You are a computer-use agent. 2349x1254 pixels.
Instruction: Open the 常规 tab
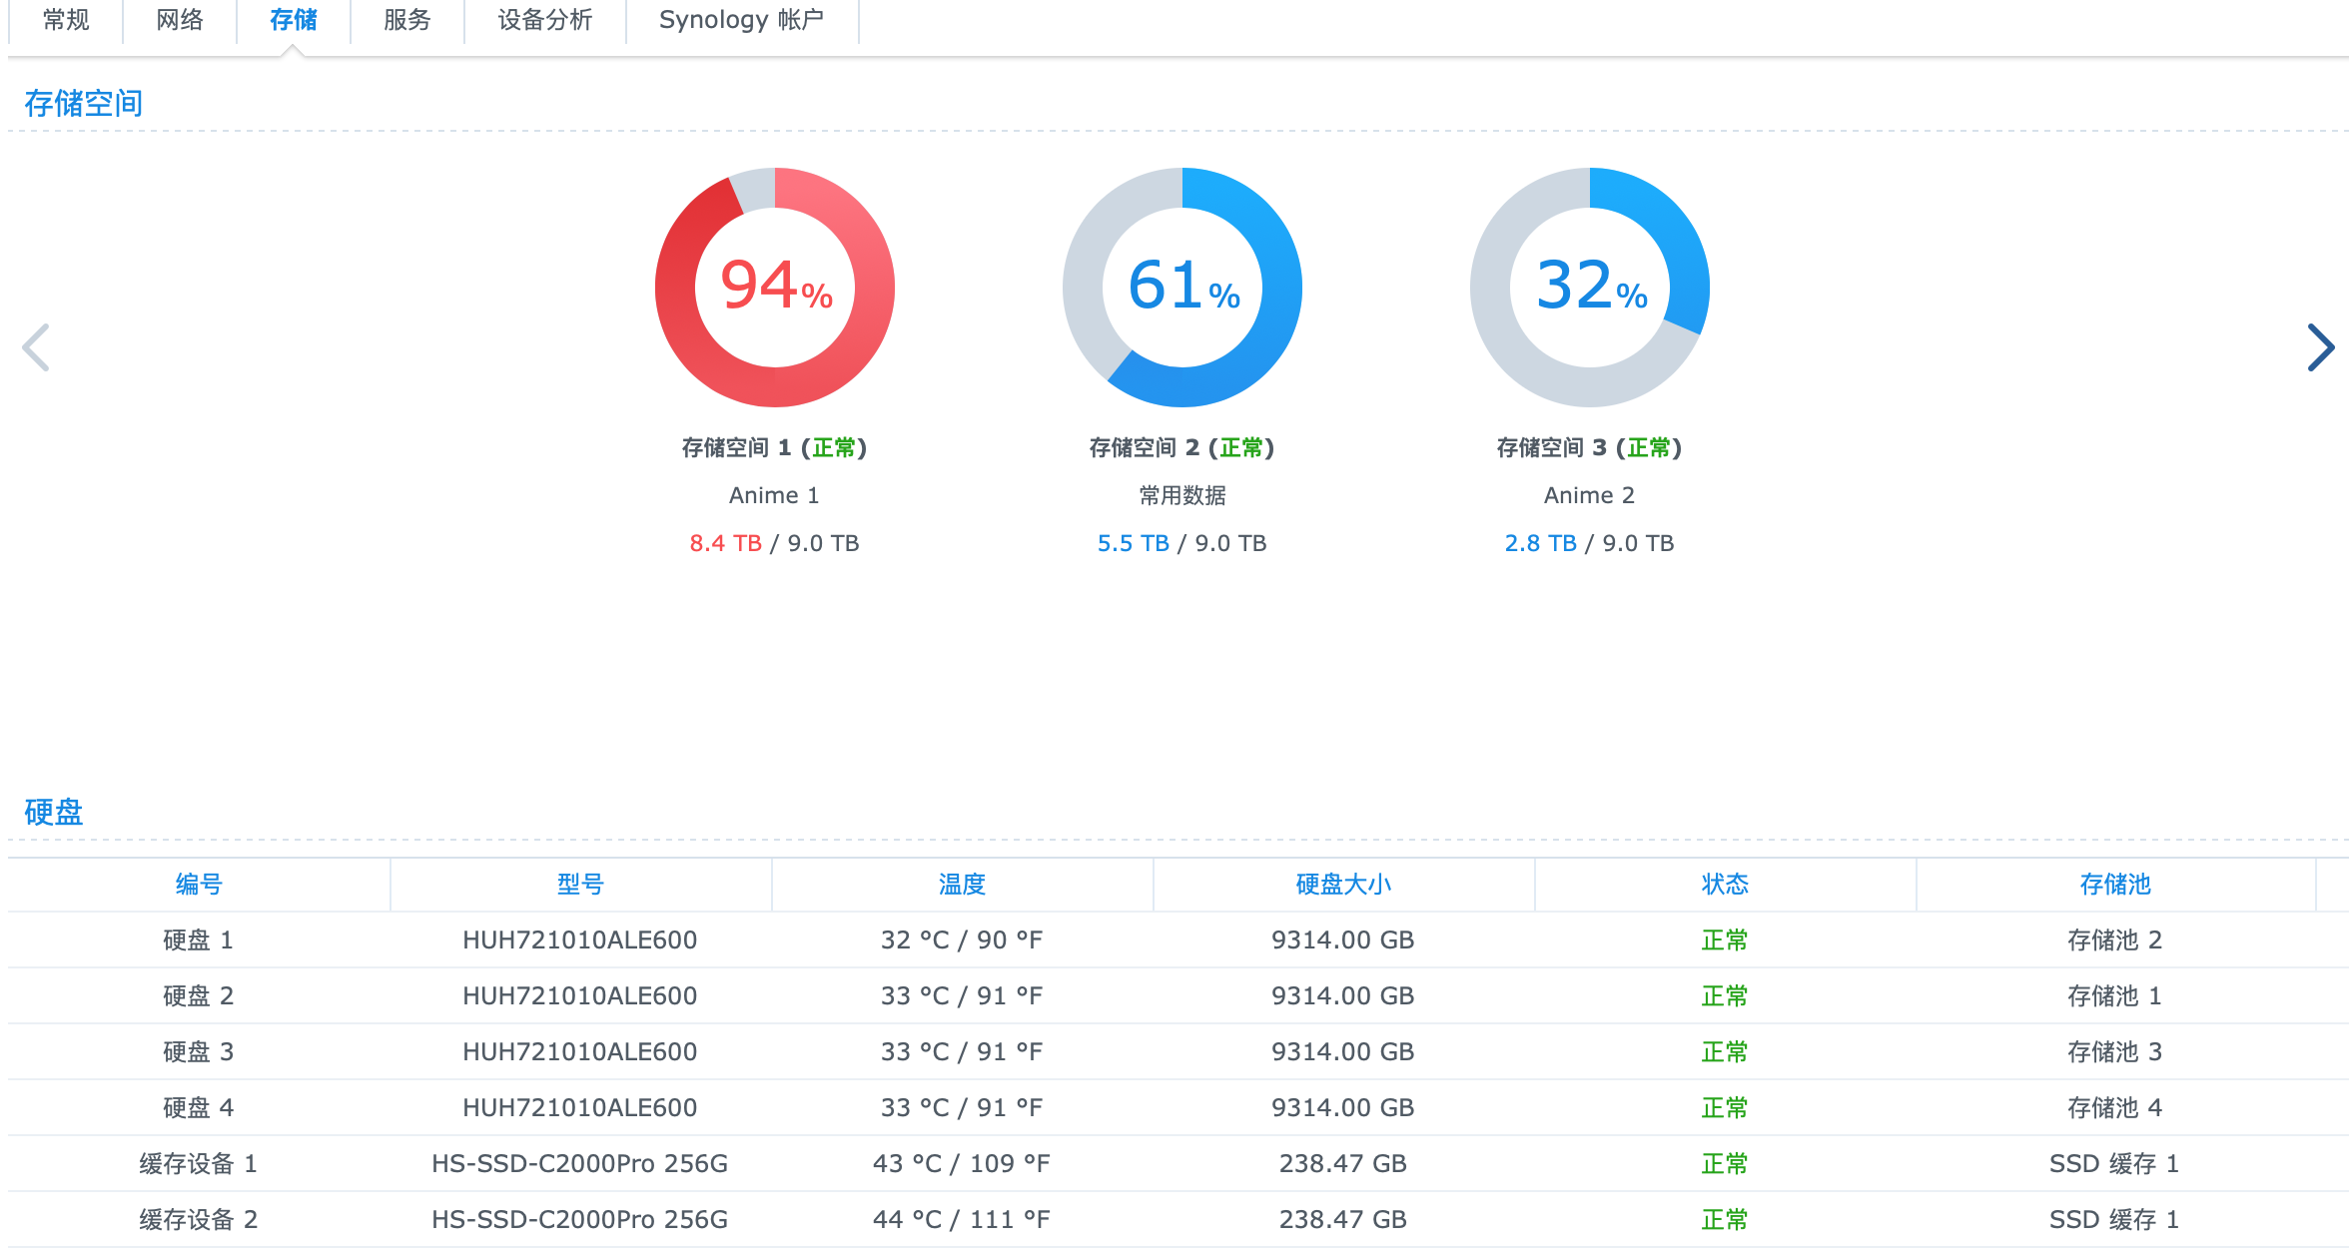[x=66, y=20]
